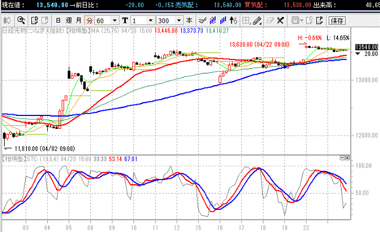Click the low label 11,810.00 (04/02 09:00)
380x232 pixels.
pos(45,149)
